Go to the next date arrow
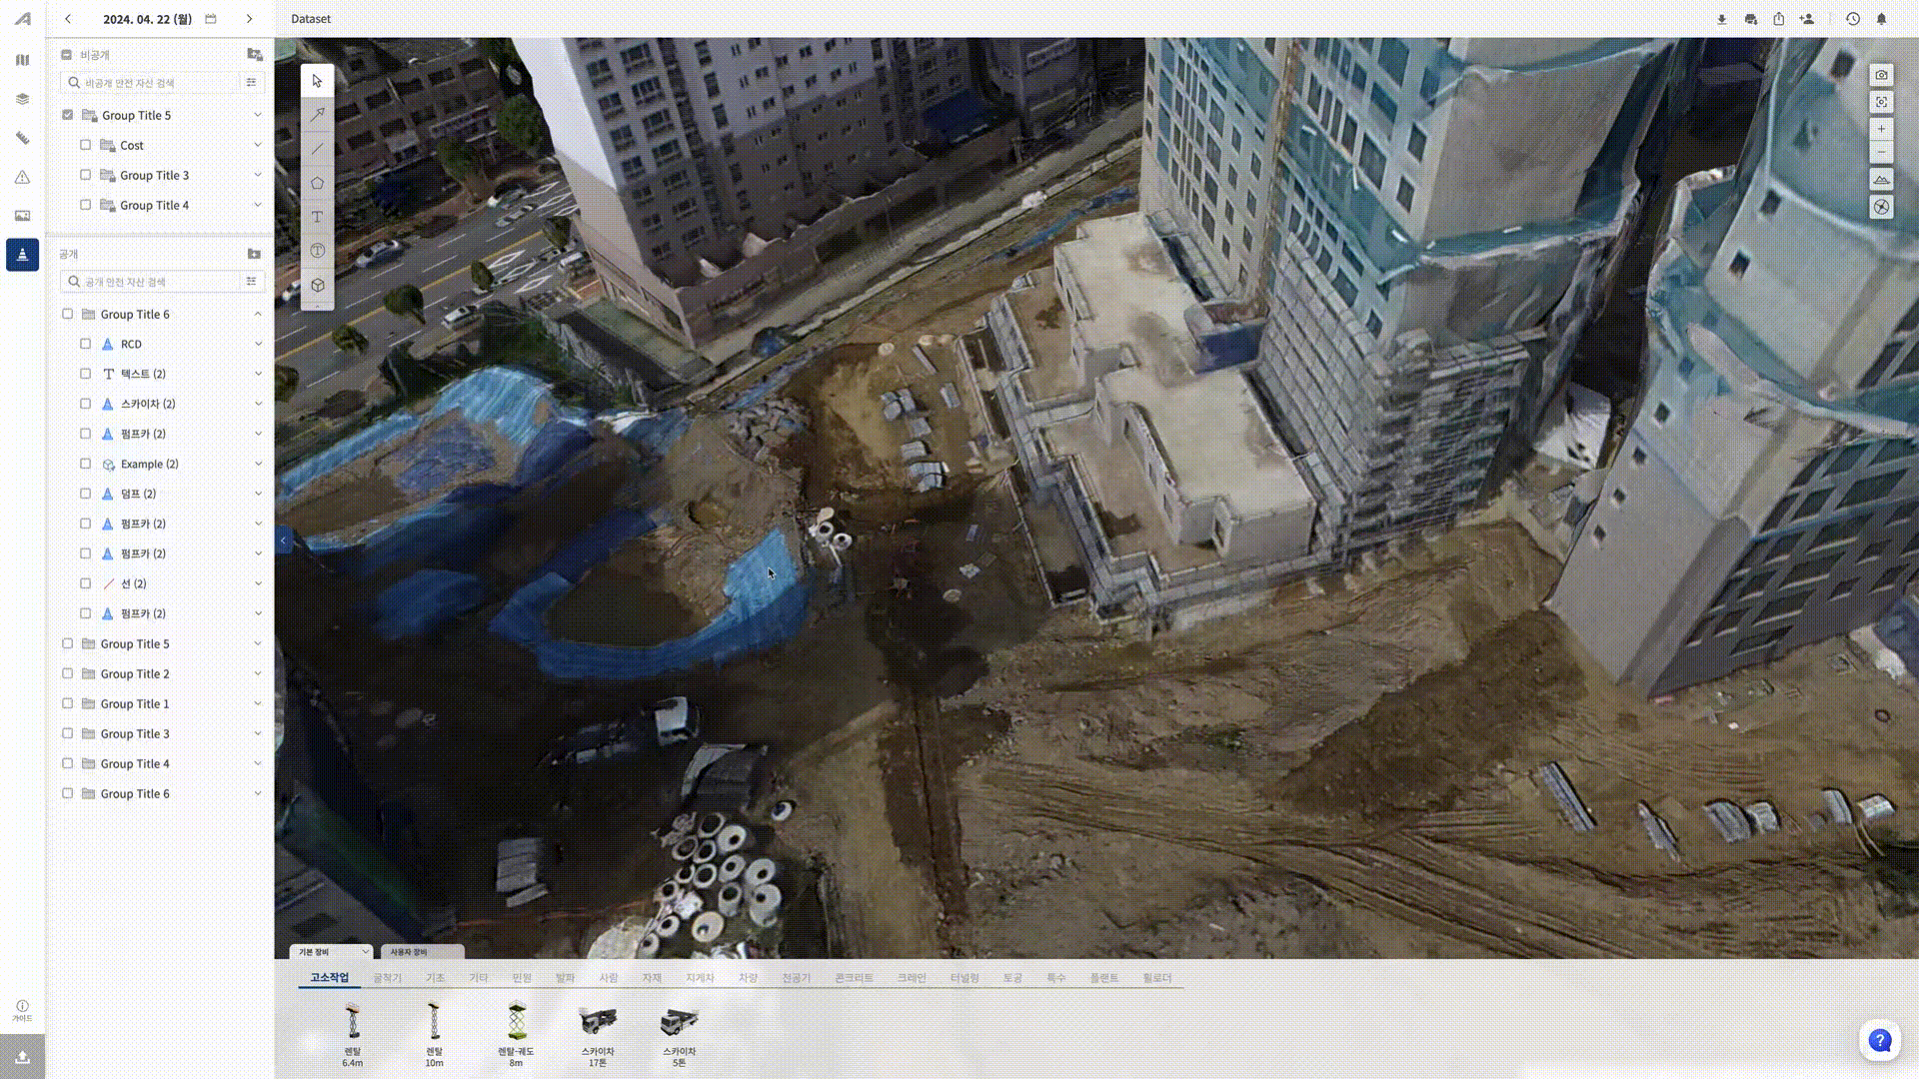The image size is (1919, 1079). click(x=249, y=19)
